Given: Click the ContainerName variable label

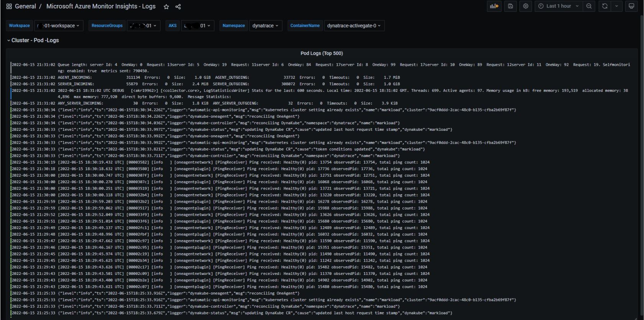Looking at the screenshot, I should click(x=305, y=26).
